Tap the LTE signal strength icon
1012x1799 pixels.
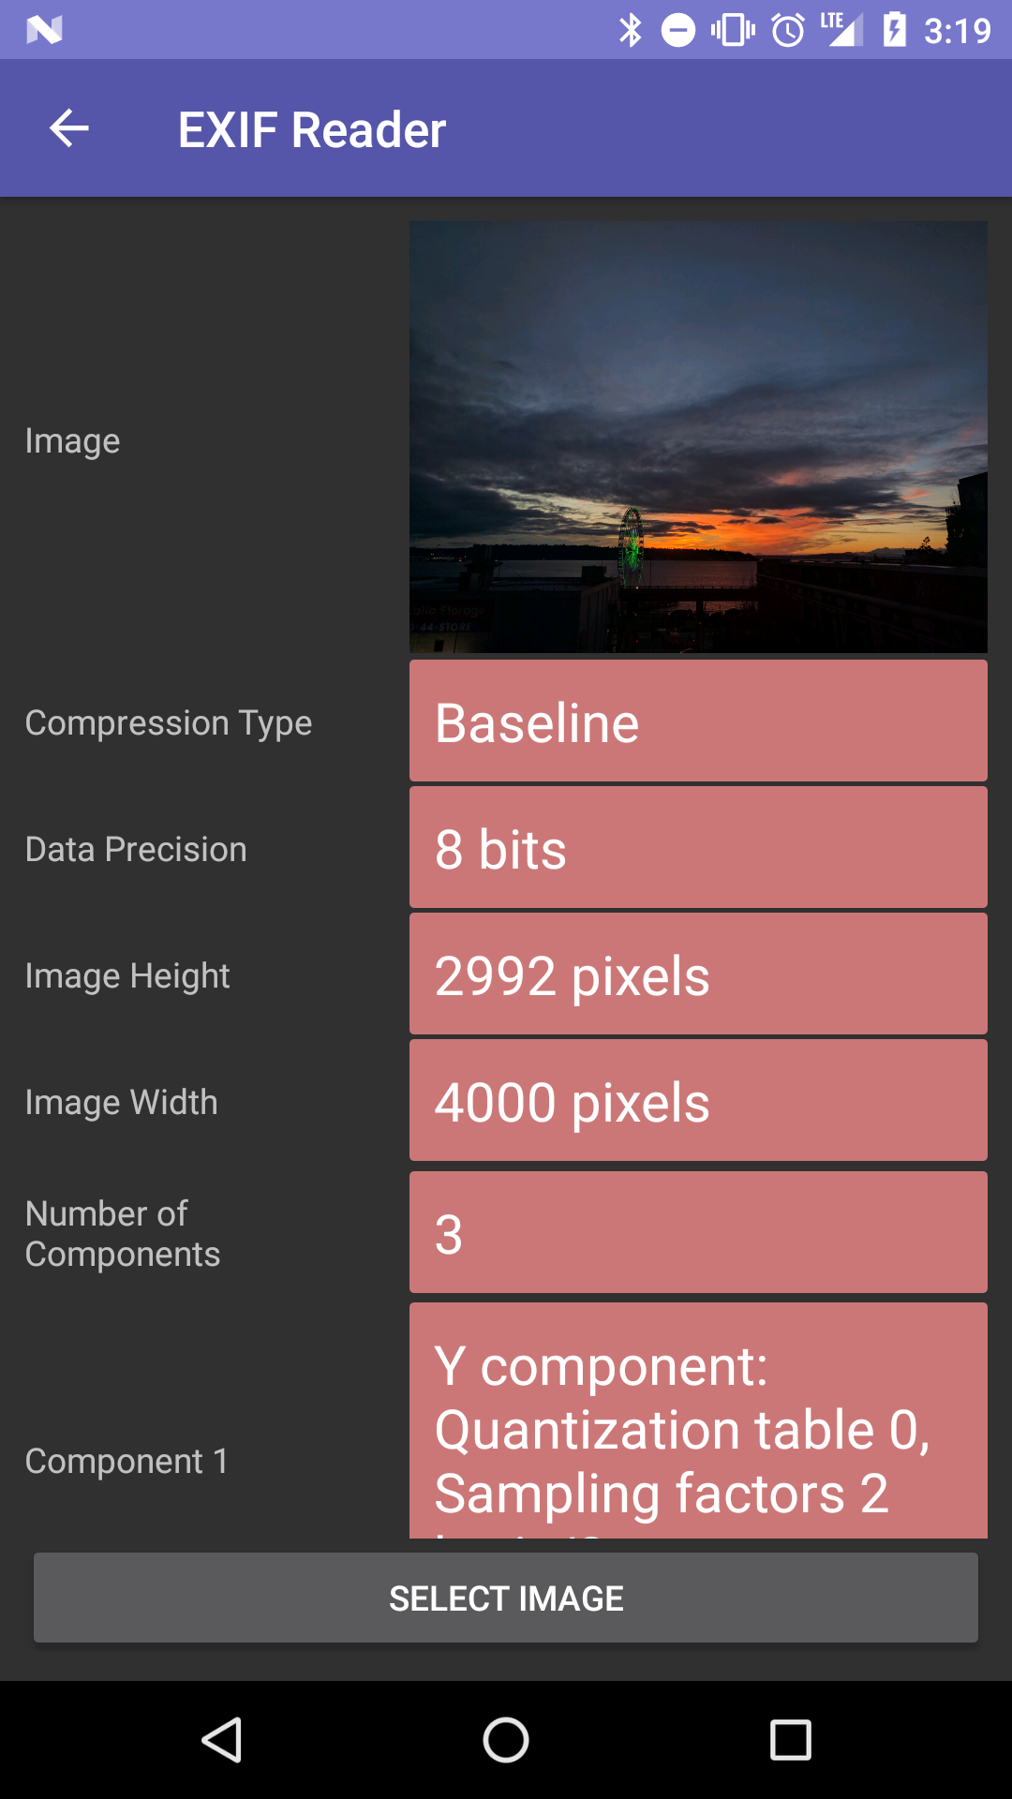coord(841,30)
